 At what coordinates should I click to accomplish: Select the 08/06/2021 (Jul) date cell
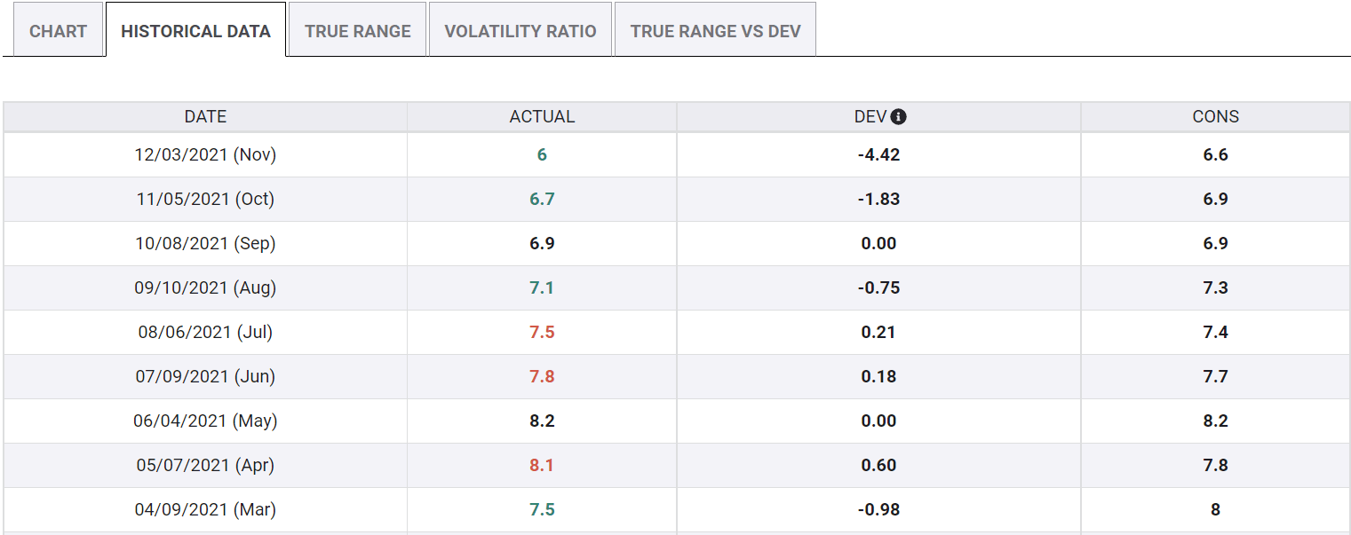[205, 332]
